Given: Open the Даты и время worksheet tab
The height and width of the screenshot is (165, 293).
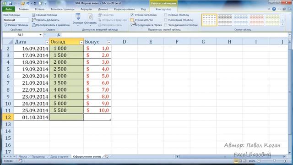Looking at the screenshot, I should (59, 157).
